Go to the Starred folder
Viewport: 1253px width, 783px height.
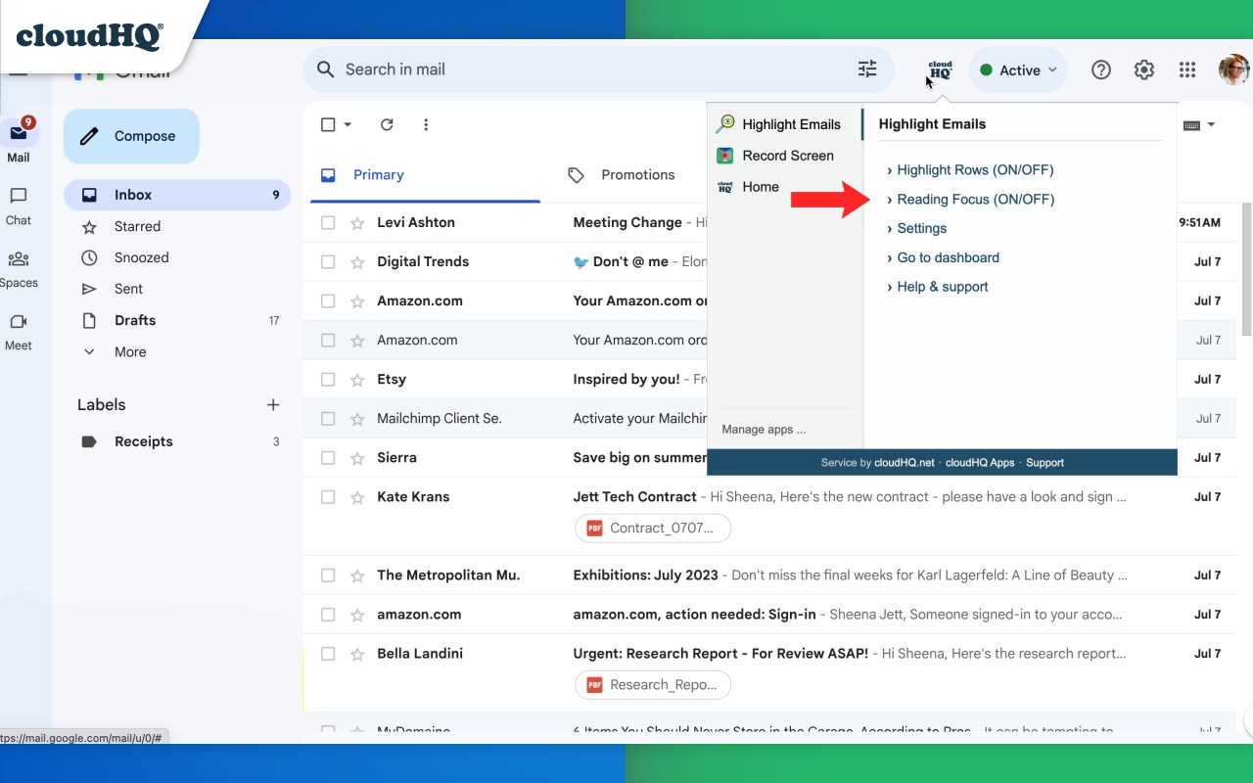click(x=177, y=226)
